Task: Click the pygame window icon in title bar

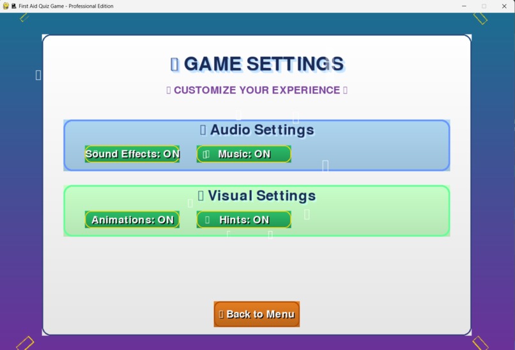Action: (x=6, y=6)
